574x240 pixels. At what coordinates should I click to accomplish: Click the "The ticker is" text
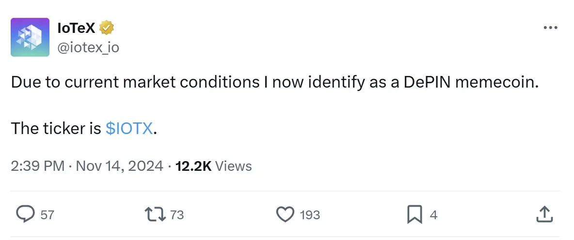coord(56,129)
